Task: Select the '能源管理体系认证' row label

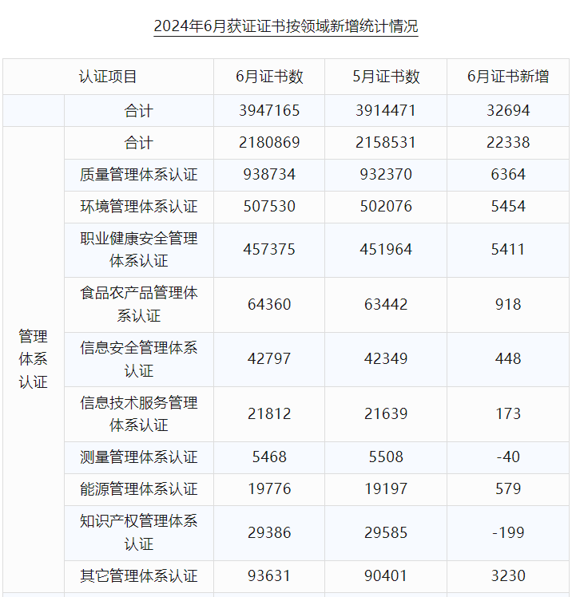Action: click(139, 489)
